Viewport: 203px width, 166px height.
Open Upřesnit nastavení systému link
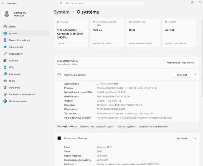154,126
